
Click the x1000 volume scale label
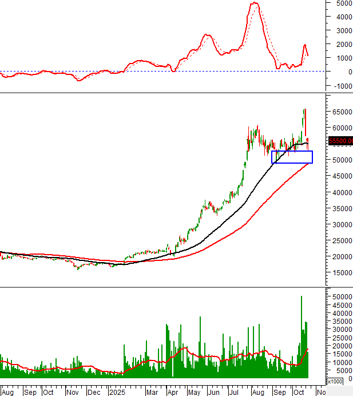334,382
